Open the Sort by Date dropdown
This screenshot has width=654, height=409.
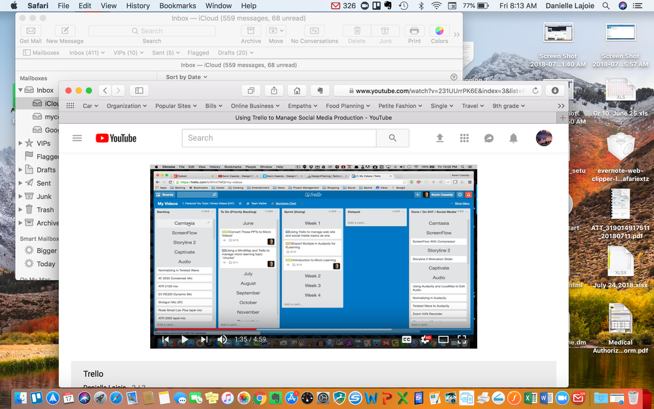tap(187, 77)
